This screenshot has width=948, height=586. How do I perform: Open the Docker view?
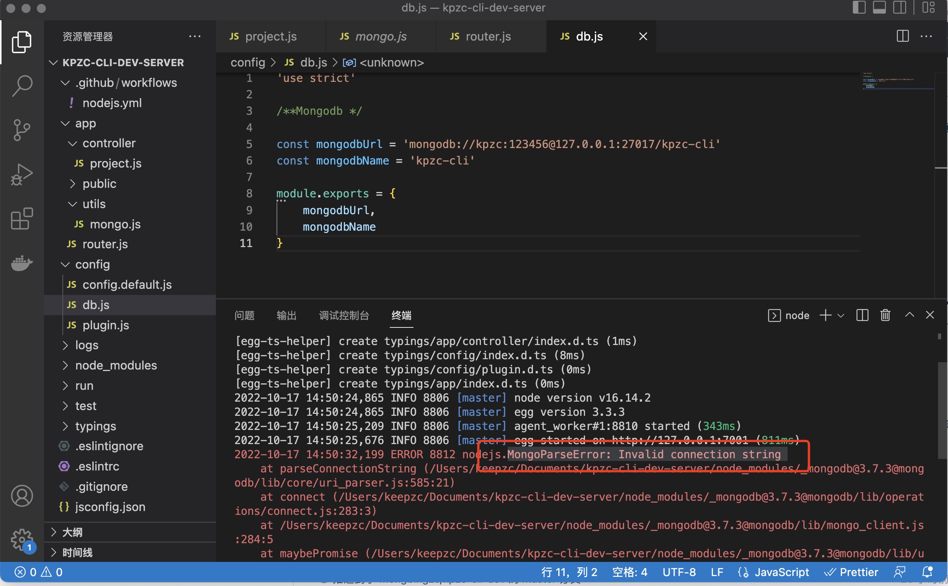pyautogui.click(x=22, y=263)
